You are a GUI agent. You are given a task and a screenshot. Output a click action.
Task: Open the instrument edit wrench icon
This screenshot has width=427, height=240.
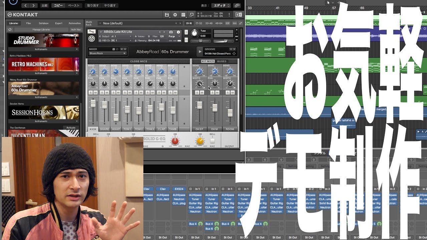tap(91, 32)
